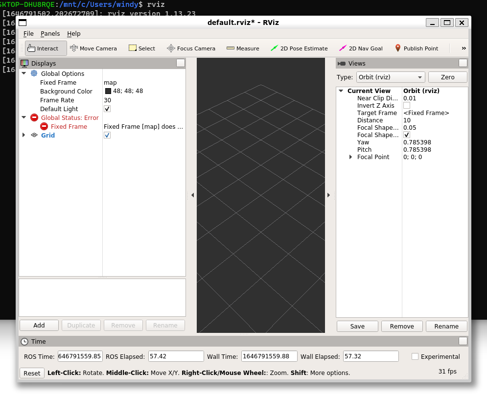Enable the Experimental checkbox
The width and height of the screenshot is (487, 398).
pos(415,357)
